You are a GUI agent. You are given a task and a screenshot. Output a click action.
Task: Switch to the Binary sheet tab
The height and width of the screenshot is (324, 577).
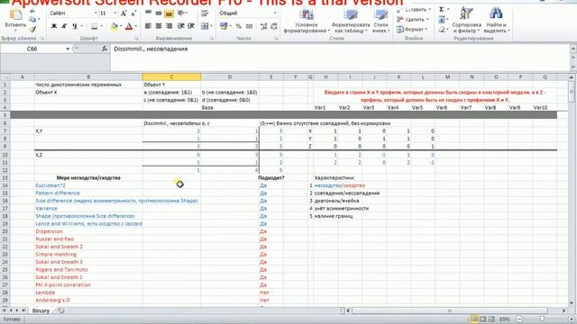point(41,310)
